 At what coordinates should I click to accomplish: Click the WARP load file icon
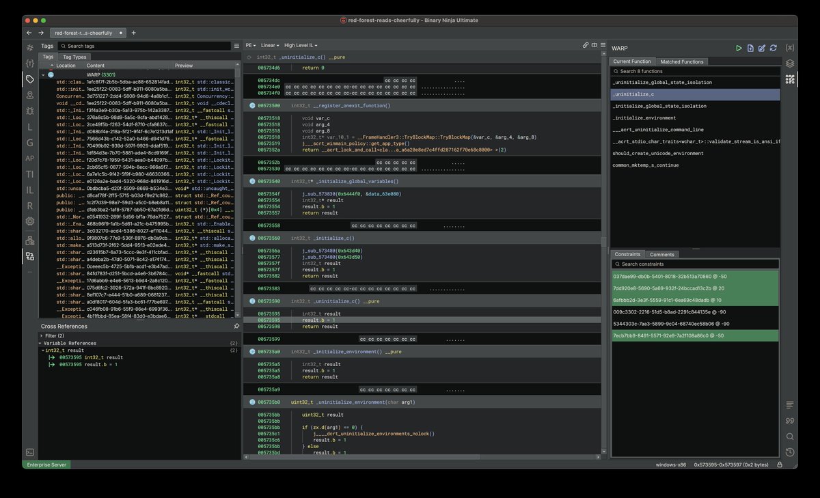tap(750, 49)
